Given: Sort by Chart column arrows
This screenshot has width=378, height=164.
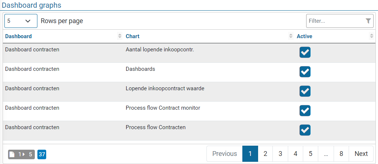Looking at the screenshot, I should click(291, 36).
